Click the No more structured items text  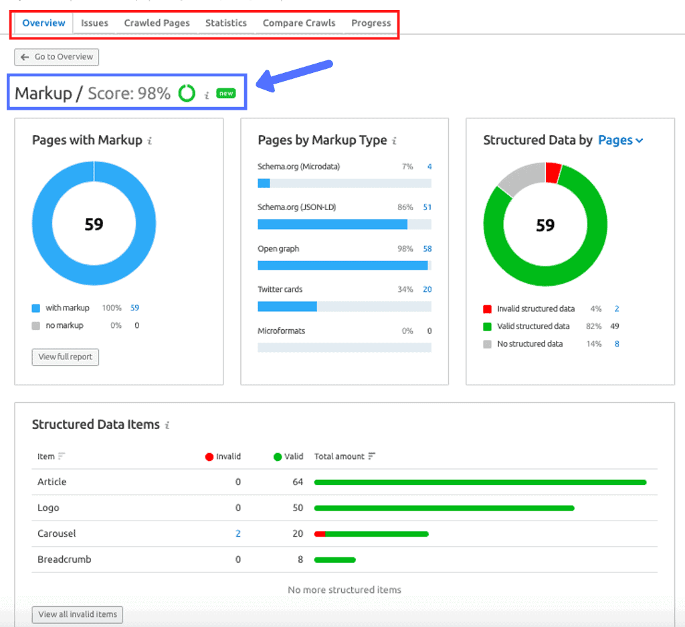(345, 590)
